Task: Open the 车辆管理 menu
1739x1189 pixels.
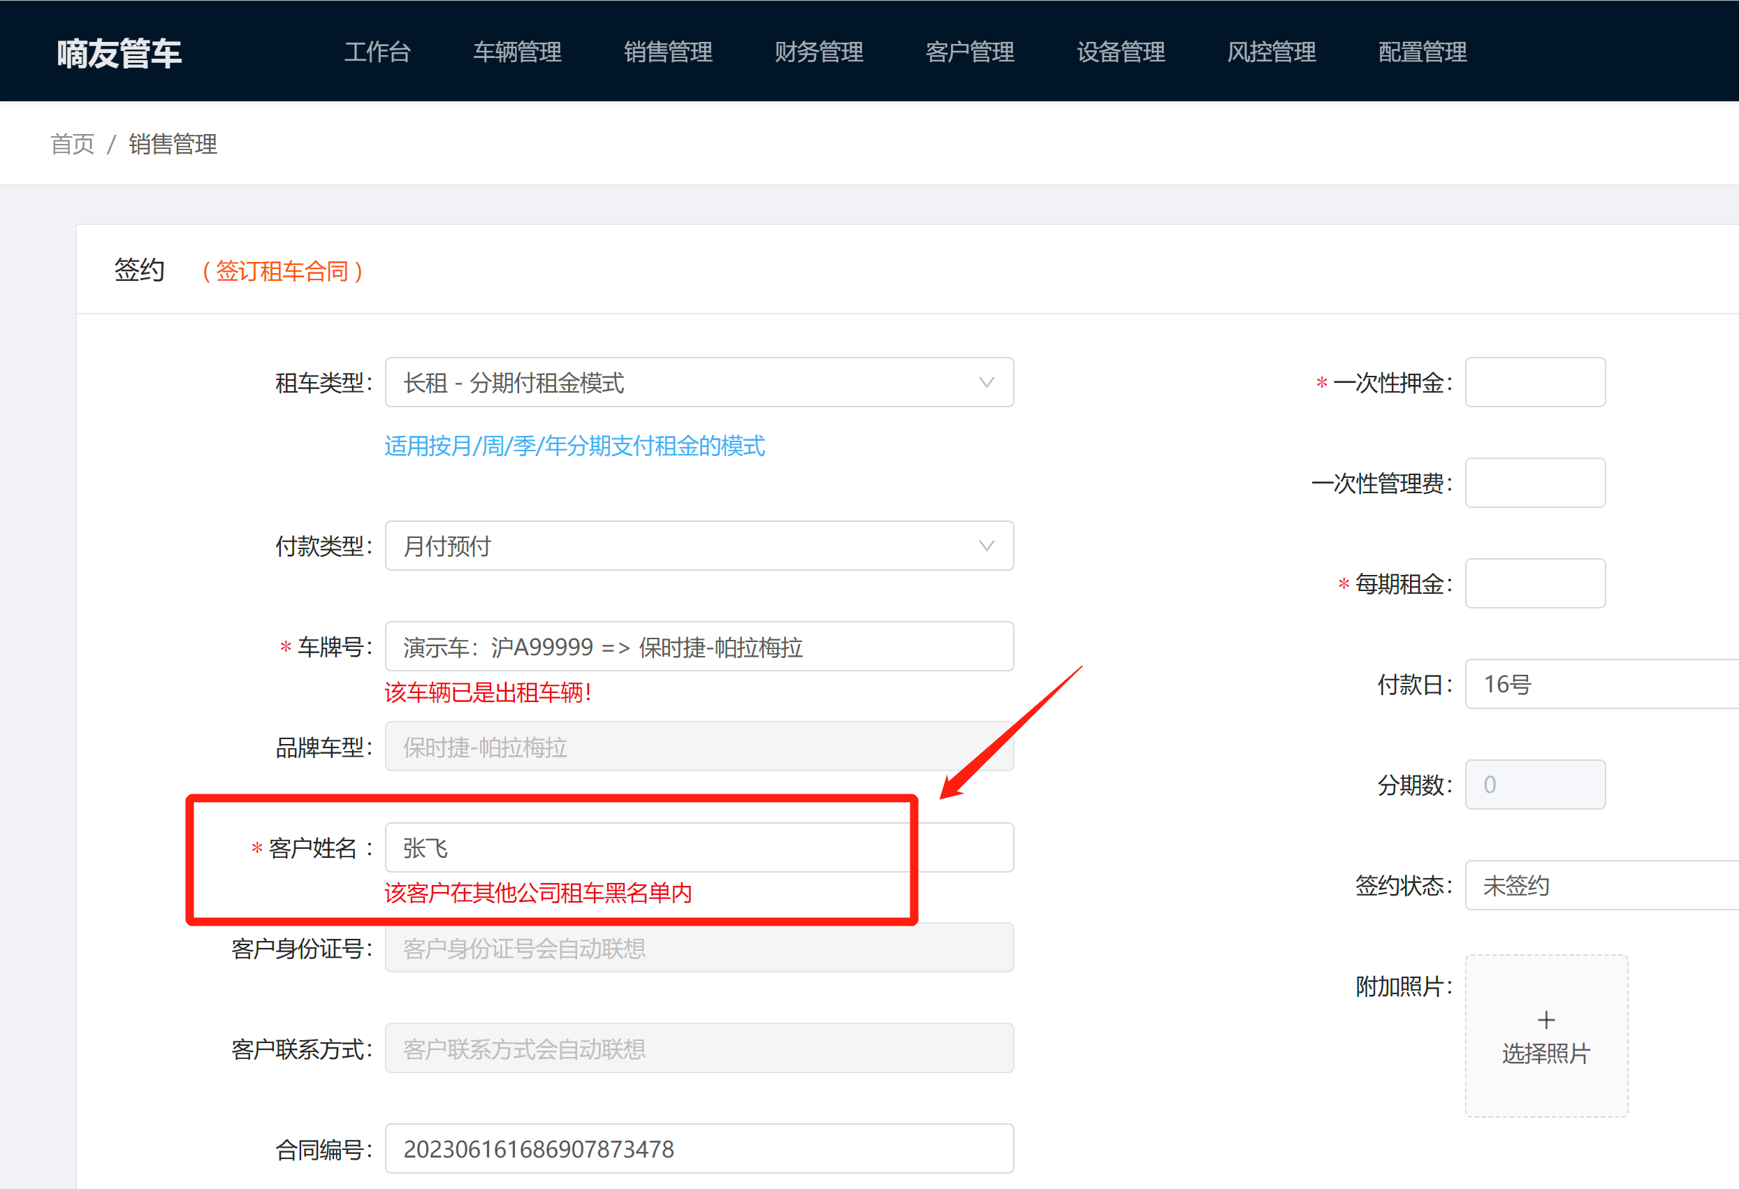Action: pos(517,52)
